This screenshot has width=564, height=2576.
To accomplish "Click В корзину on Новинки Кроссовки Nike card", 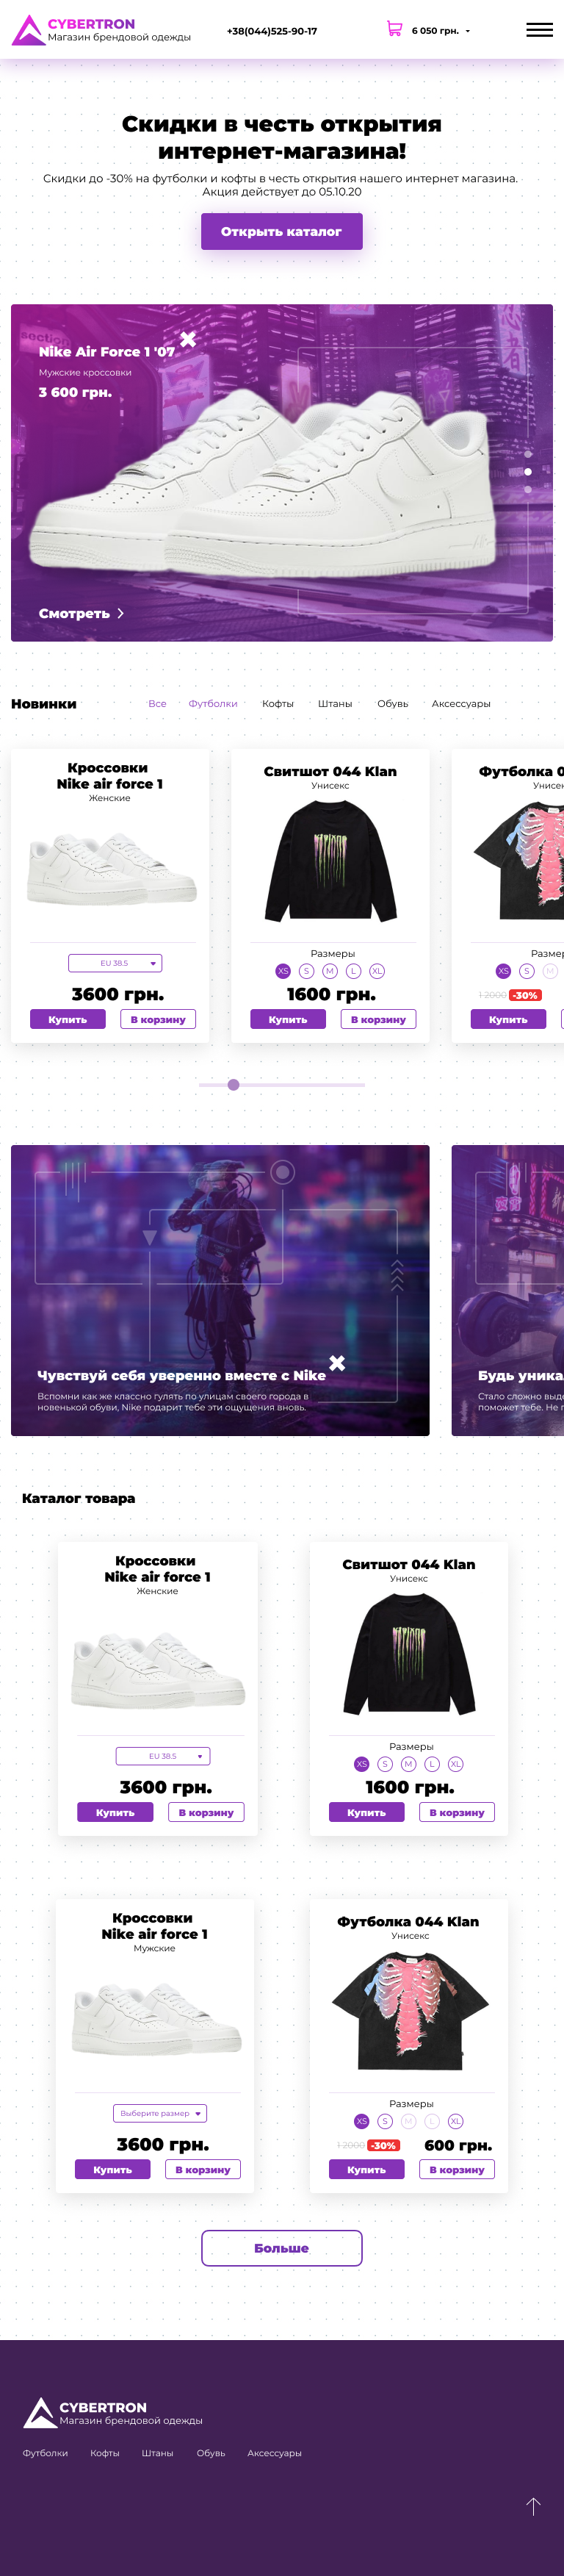I will 158,1019.
